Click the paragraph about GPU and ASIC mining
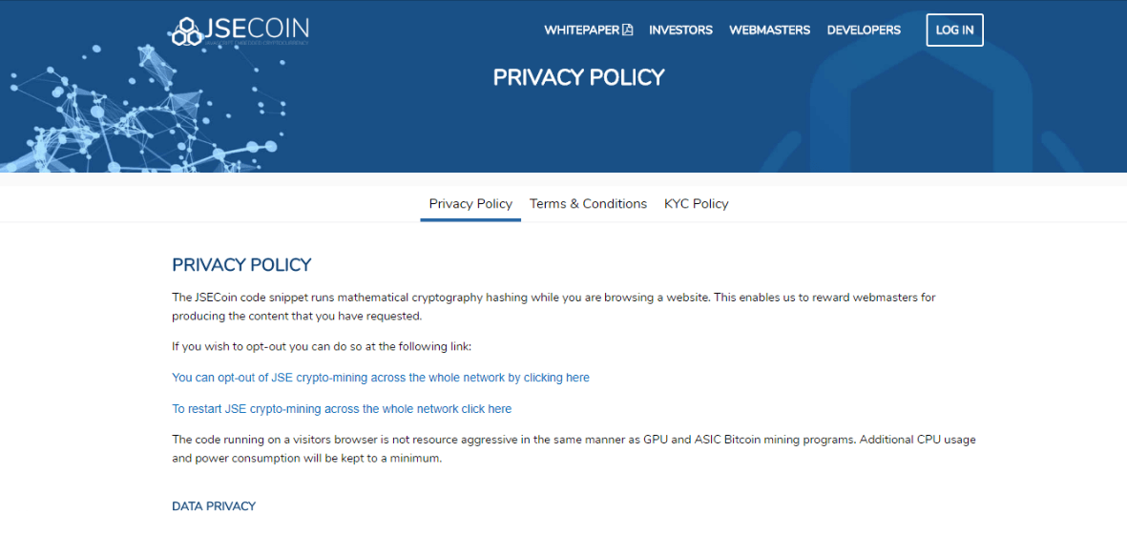Viewport: 1127px width, 555px height. (x=574, y=449)
